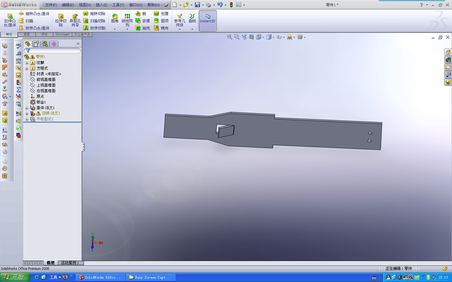
Task: Switch to the 运动算例1 motion study tab
Action: pyautogui.click(x=70, y=263)
